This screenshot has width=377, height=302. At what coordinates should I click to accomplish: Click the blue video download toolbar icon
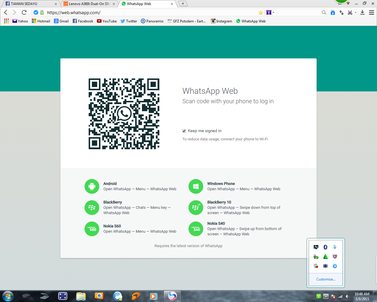coord(333,12)
